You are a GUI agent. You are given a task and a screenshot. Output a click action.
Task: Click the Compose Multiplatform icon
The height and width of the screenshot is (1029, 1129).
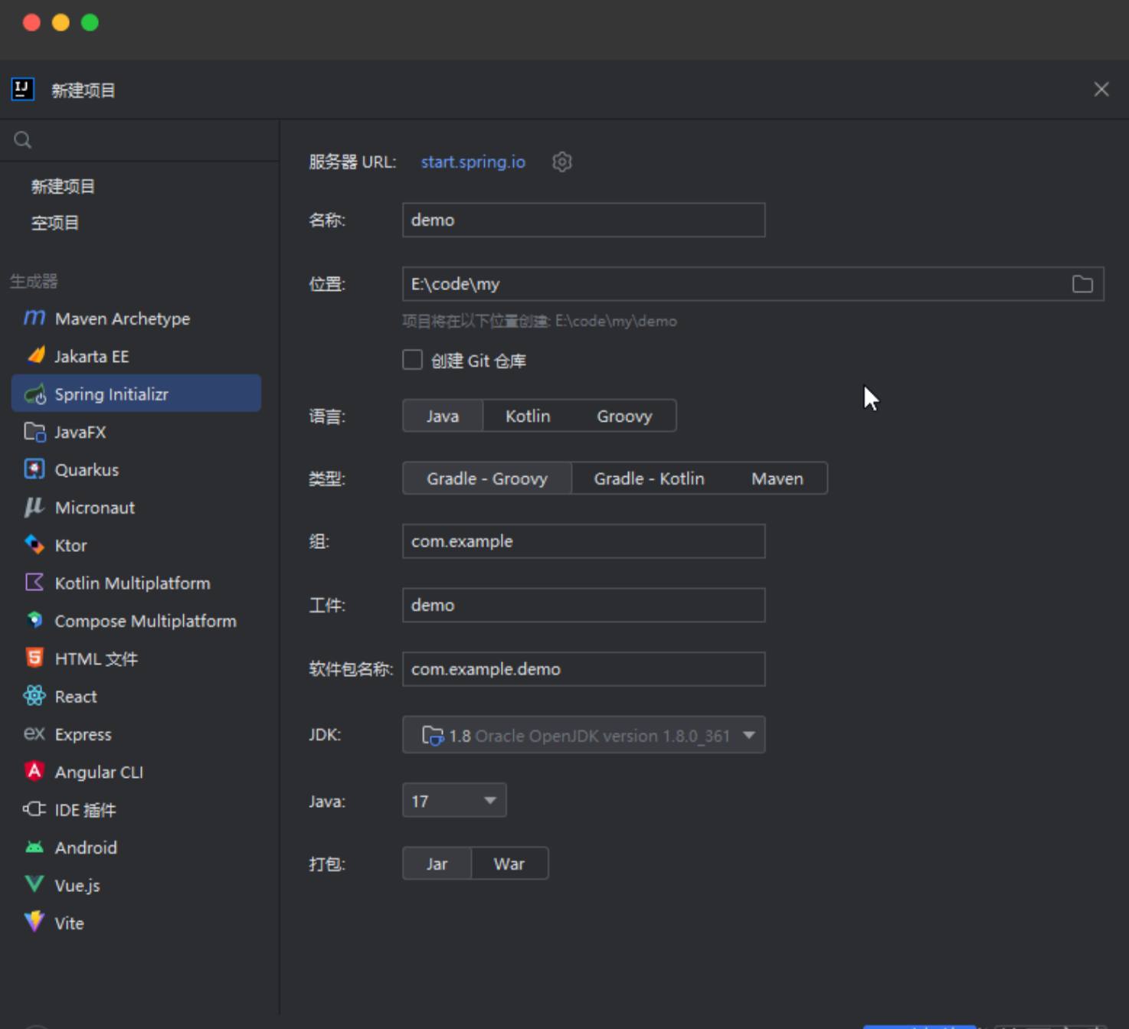tap(34, 620)
